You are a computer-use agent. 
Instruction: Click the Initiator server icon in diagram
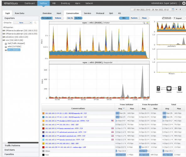[158, 89]
